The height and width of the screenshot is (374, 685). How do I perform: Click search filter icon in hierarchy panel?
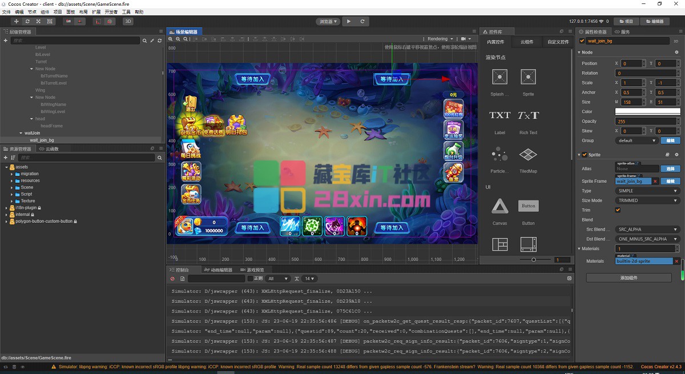pos(145,41)
